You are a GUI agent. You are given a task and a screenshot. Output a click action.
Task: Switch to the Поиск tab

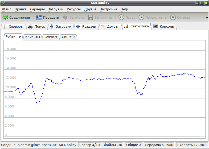pyautogui.click(x=37, y=27)
